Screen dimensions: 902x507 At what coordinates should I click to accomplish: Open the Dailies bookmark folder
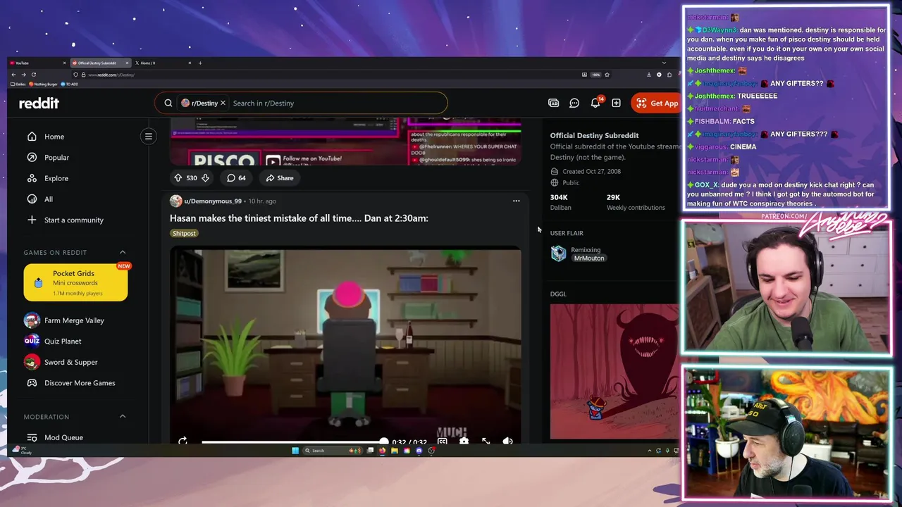point(18,84)
